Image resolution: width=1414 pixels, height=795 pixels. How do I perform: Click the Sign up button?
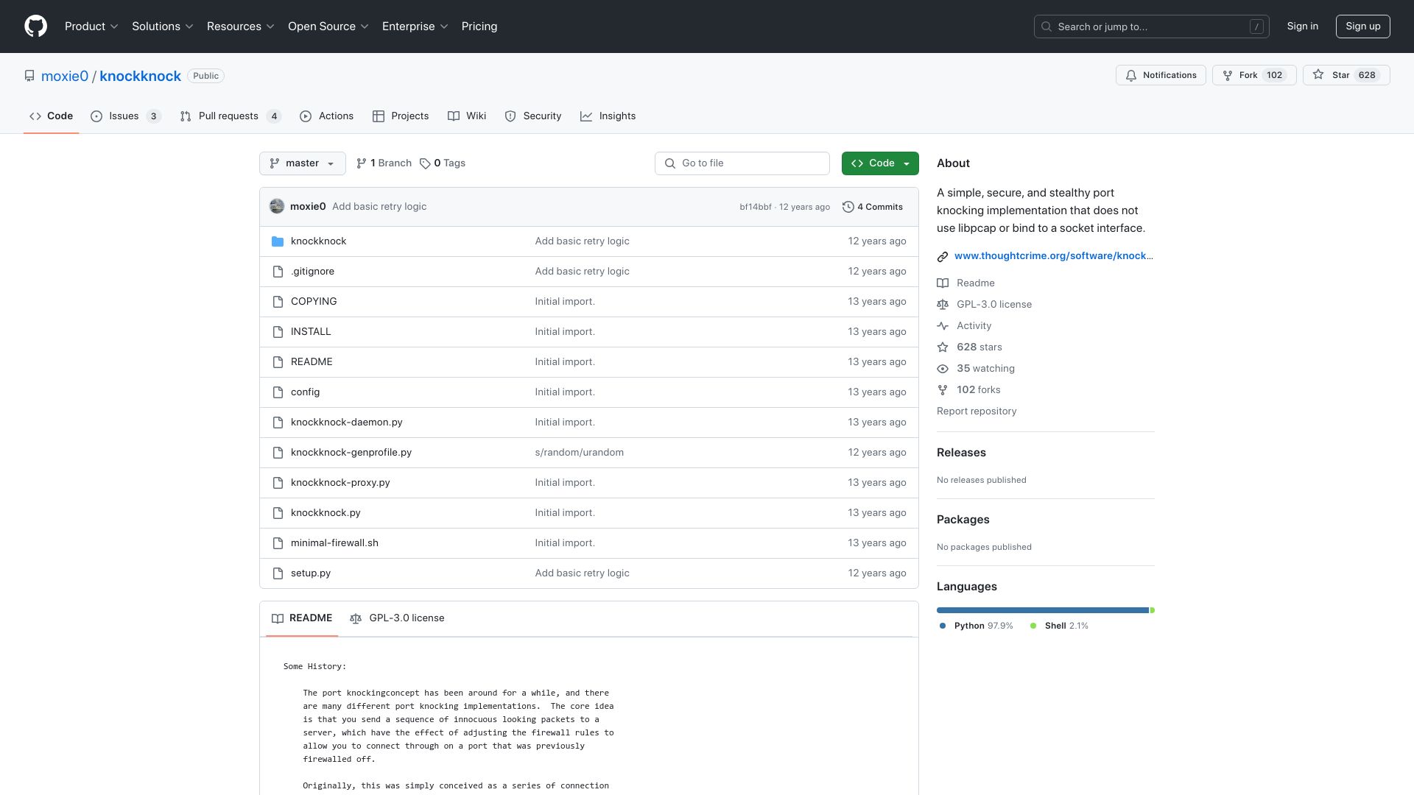coord(1363,26)
